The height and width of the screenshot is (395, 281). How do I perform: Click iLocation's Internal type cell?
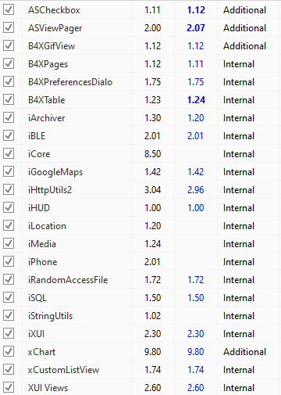[x=239, y=226]
